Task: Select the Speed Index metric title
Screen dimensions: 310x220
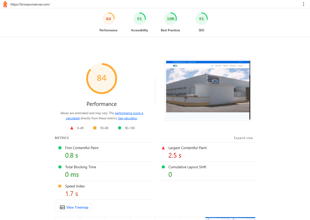Action: tap(75, 186)
